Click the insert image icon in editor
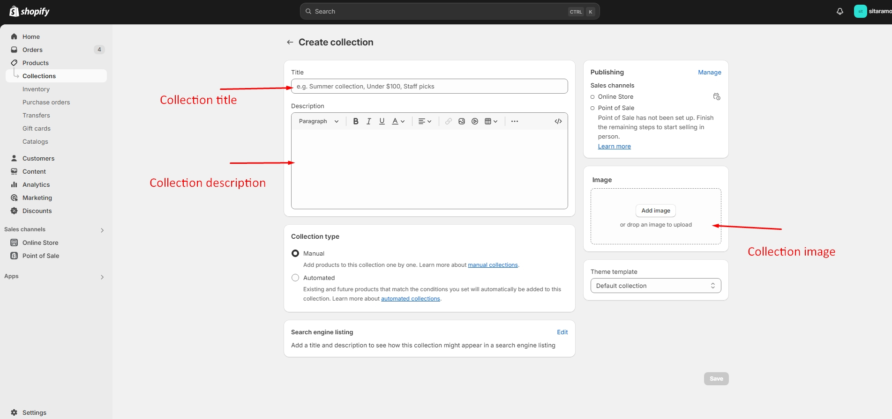 [462, 121]
